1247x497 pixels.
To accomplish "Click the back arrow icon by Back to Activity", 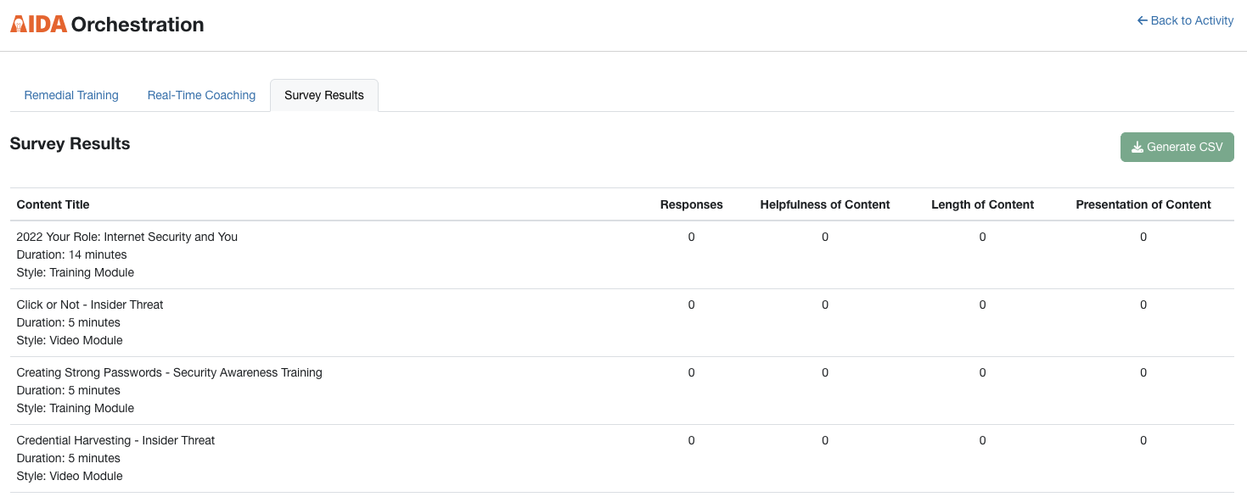I will (1142, 20).
